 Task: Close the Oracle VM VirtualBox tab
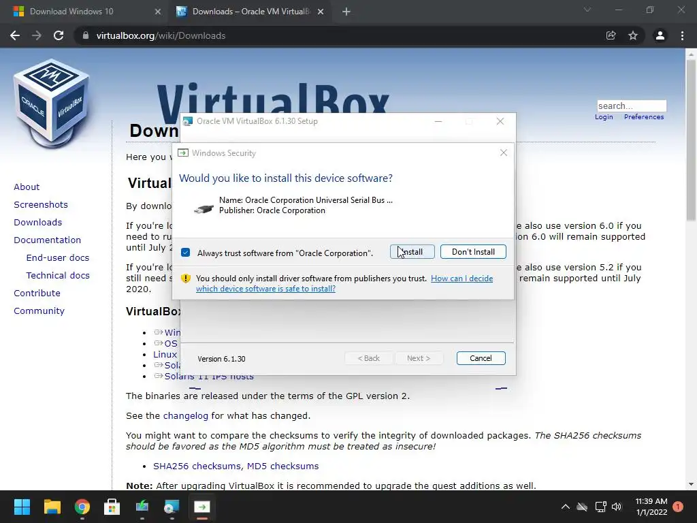321,12
